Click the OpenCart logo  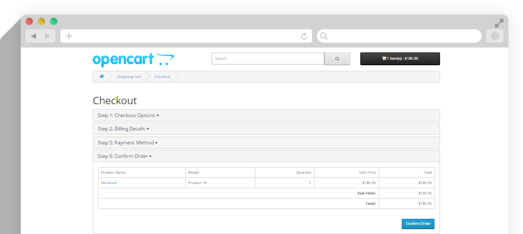[133, 60]
